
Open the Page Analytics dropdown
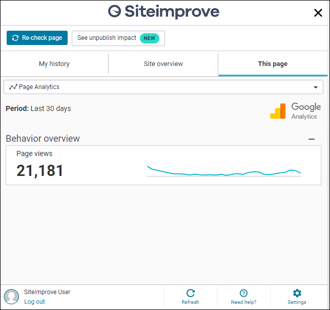pyautogui.click(x=163, y=87)
